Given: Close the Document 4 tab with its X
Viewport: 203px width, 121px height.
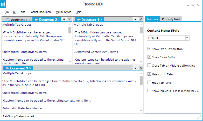Looking at the screenshot, I should pos(101,20).
